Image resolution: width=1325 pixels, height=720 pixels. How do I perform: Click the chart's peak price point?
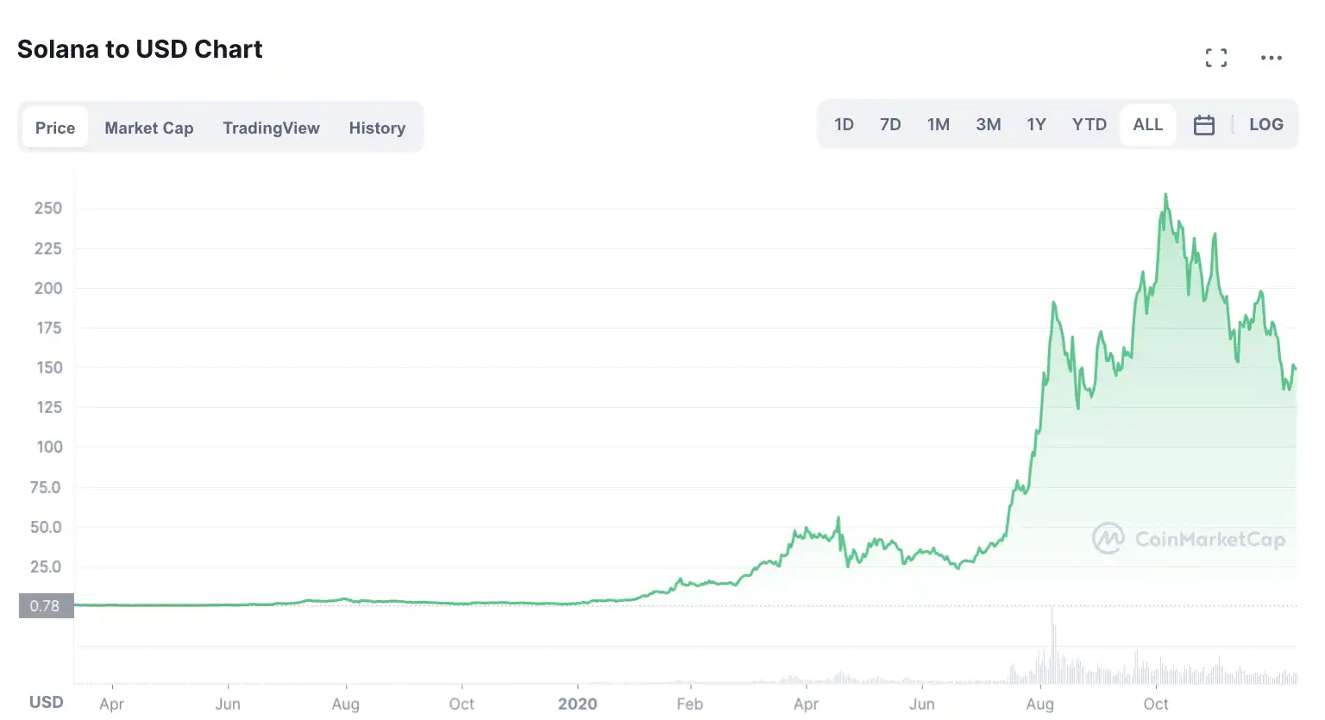[1166, 195]
